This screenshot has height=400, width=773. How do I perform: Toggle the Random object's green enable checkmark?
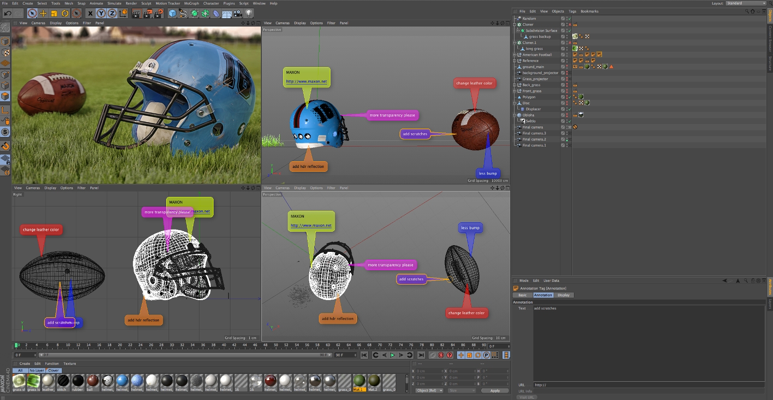570,18
